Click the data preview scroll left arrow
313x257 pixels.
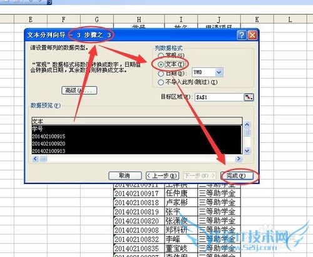click(35, 158)
